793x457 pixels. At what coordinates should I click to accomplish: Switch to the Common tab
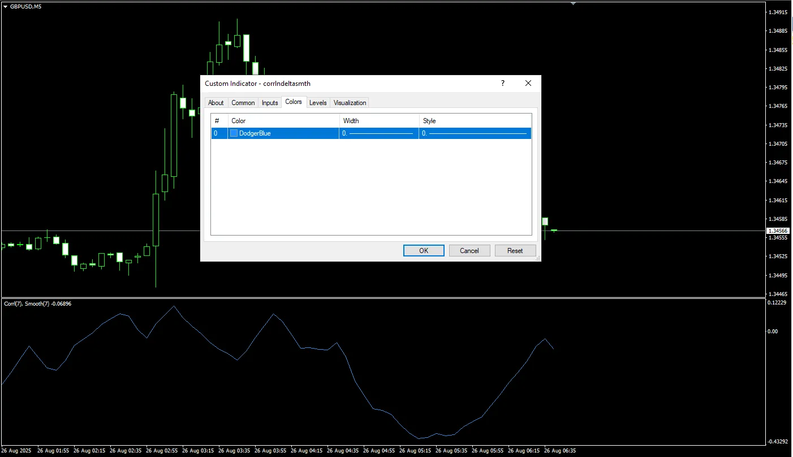point(243,103)
